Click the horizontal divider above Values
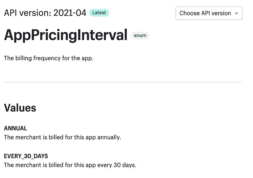 click(123, 82)
